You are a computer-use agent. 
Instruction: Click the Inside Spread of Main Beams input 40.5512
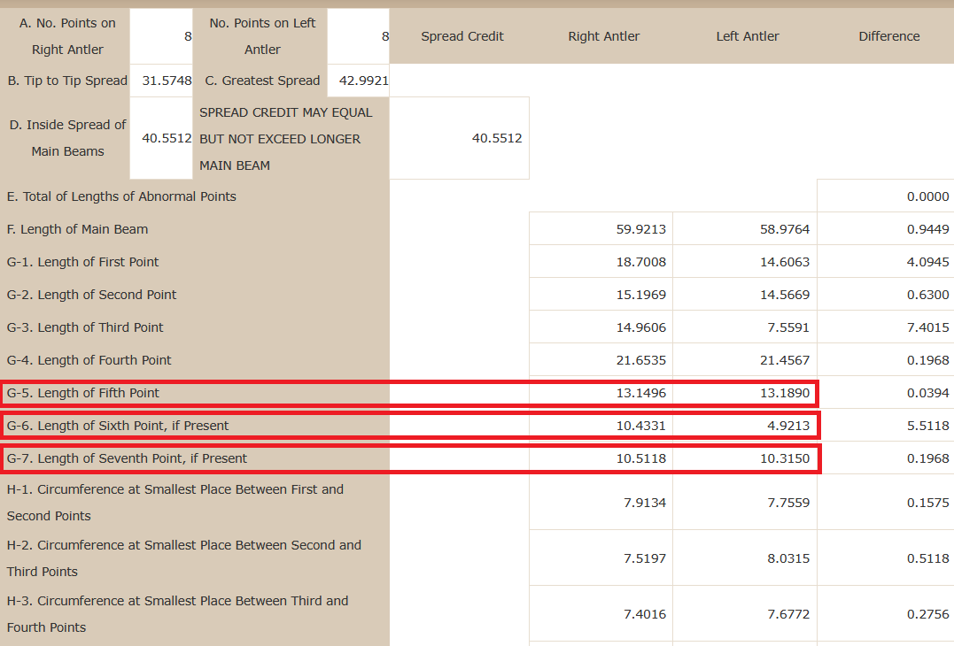pos(161,138)
